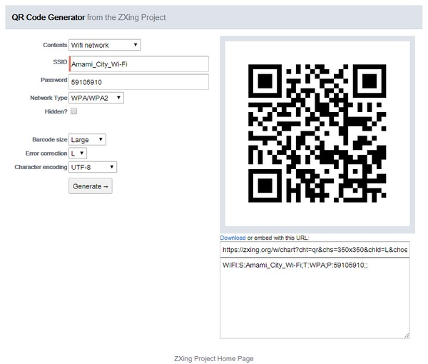Screen dimensions: 428x364
Task: Open the ZXing Project Home Page link
Action: [x=214, y=358]
